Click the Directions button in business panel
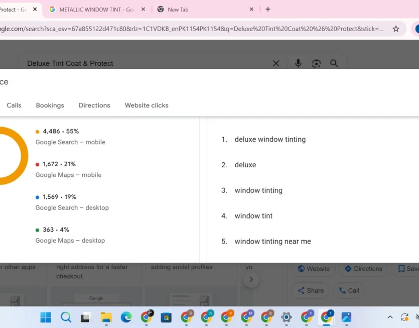 pos(363,269)
